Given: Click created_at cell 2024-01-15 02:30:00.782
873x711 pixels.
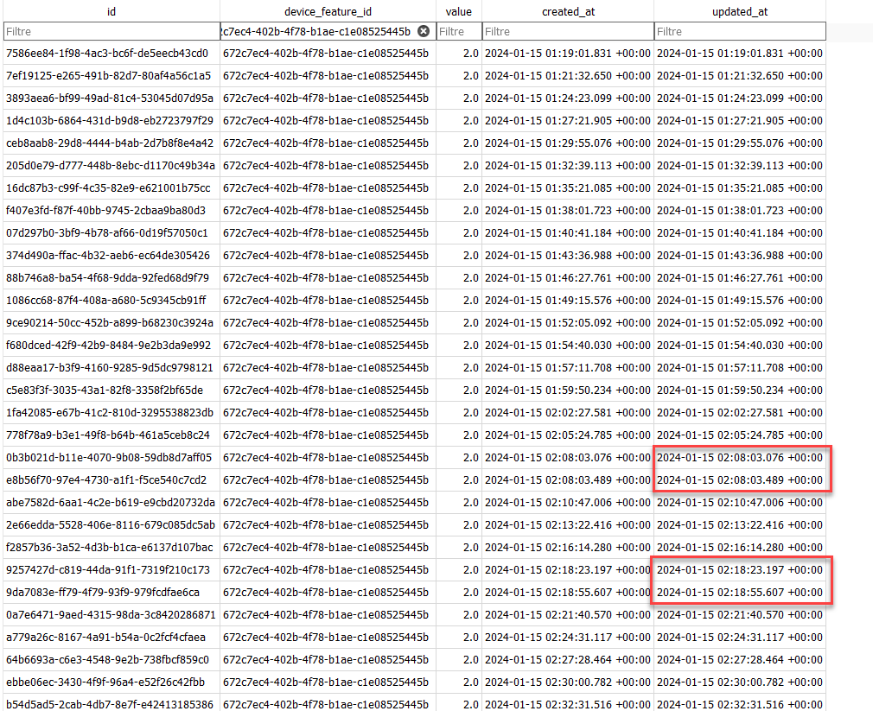Looking at the screenshot, I should (x=567, y=682).
